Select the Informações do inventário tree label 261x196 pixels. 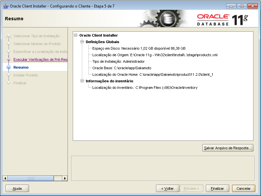[110, 81]
